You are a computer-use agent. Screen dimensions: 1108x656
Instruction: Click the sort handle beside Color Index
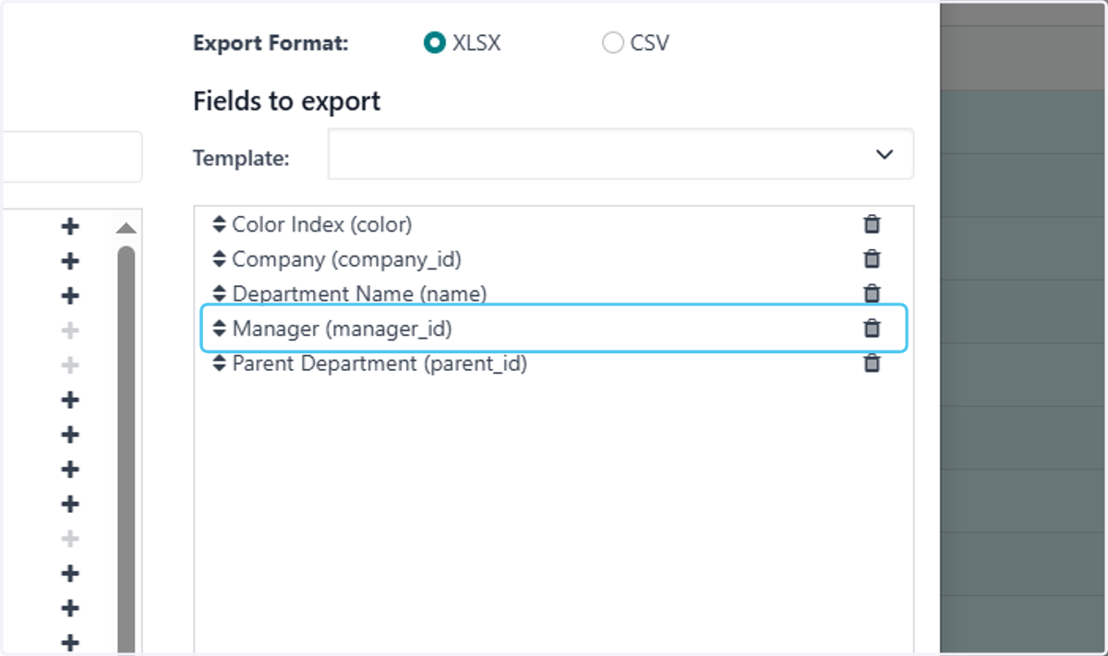point(219,224)
